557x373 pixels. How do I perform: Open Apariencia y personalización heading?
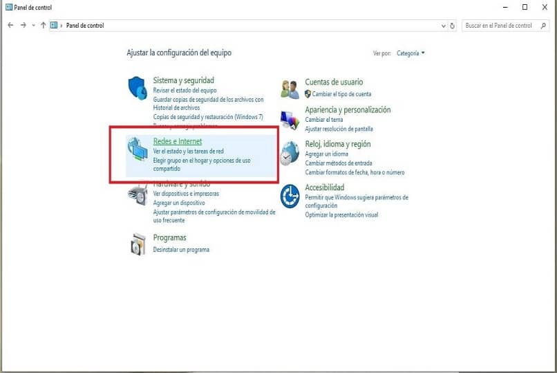(348, 110)
